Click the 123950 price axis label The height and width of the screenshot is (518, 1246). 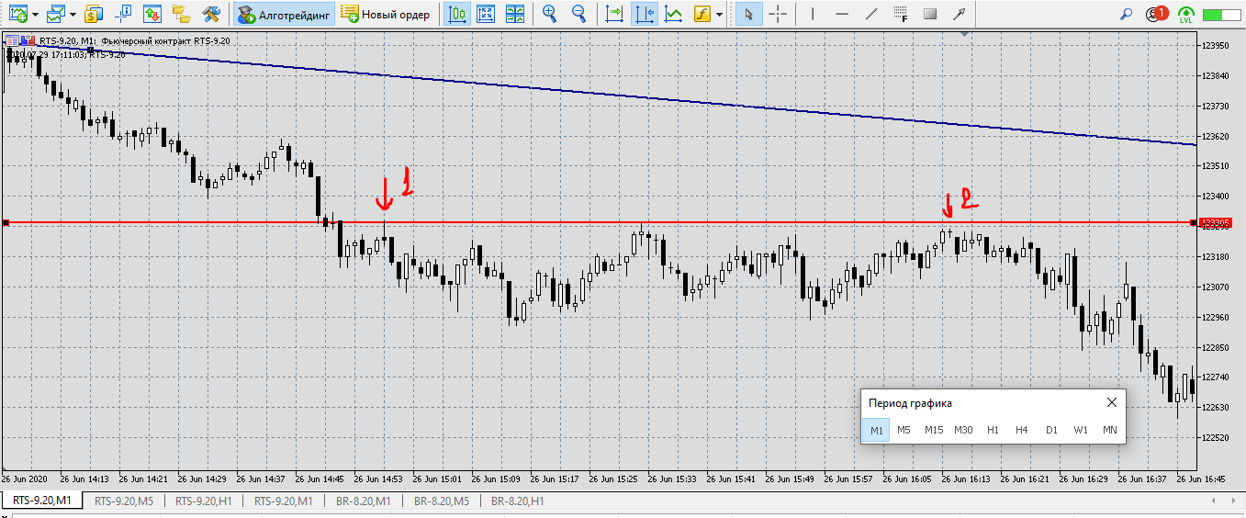(x=1215, y=45)
